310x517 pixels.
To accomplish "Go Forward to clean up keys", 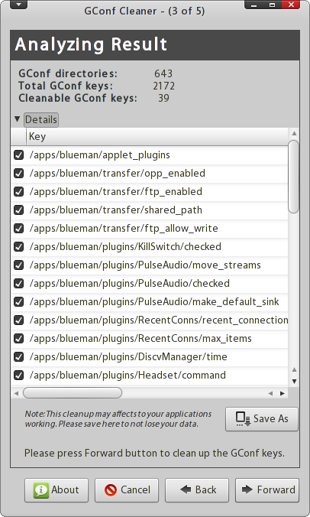I will [267, 490].
